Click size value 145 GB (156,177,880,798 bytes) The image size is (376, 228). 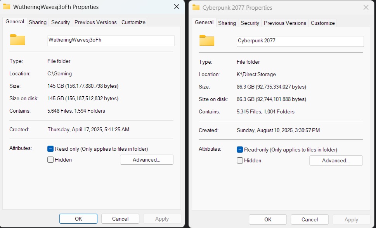tap(83, 86)
